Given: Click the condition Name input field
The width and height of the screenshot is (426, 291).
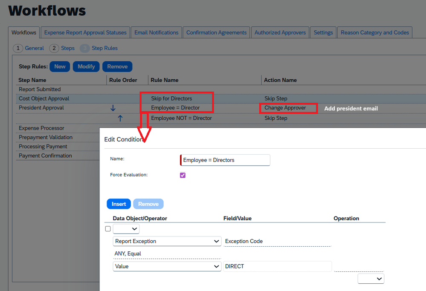Looking at the screenshot, I should click(225, 160).
